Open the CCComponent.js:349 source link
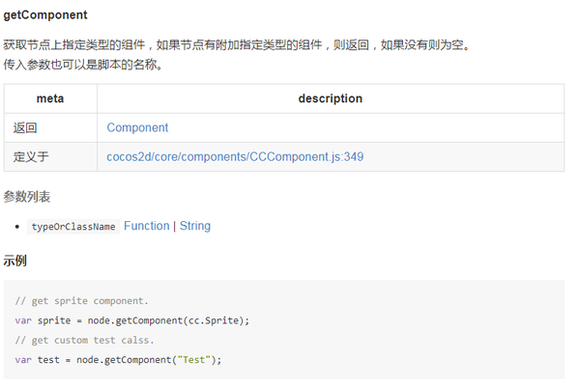 (235, 156)
